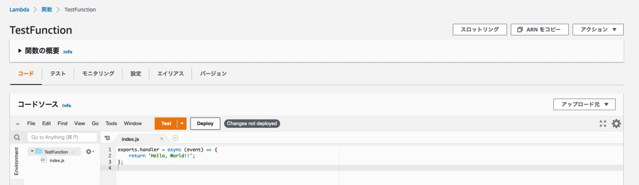Click the Go to Anything search field
639x185 pixels.
tap(62, 137)
